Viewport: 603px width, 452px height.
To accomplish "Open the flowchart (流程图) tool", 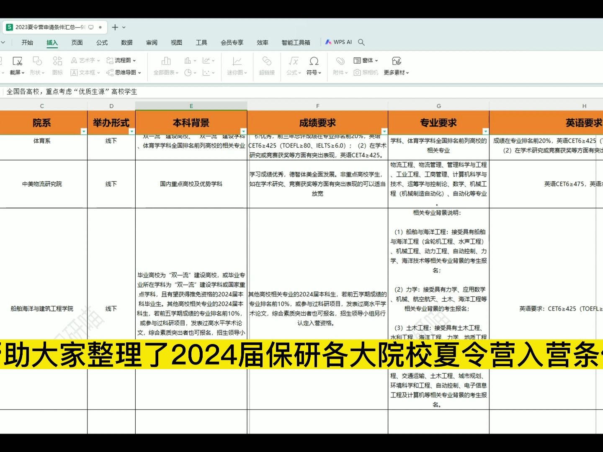I will click(121, 60).
